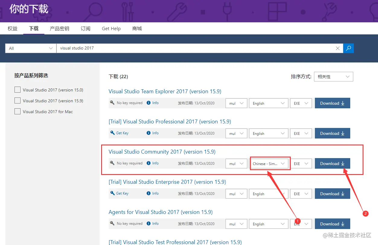
Task: Switch to the 商城 tab
Action: [137, 29]
